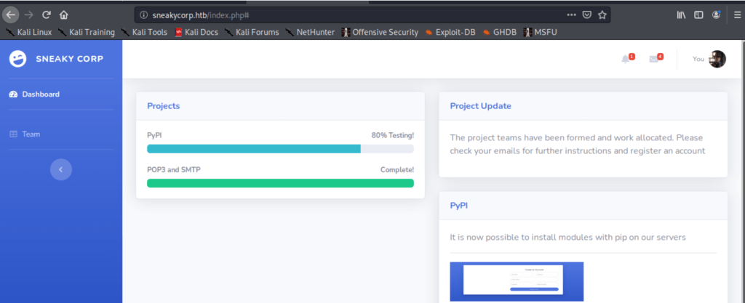Click the PyPI 80% progress bar

click(x=280, y=149)
